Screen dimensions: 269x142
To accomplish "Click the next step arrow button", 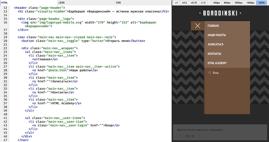I will [x=200, y=136].
